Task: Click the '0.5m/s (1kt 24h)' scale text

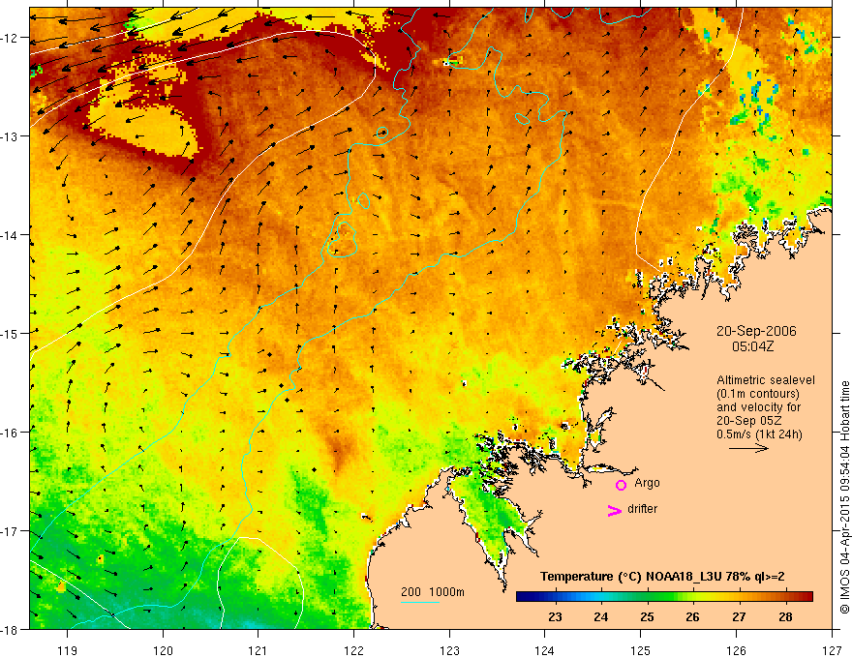Action: [x=759, y=434]
